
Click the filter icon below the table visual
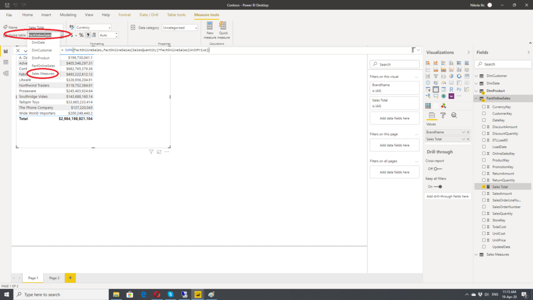point(151,152)
